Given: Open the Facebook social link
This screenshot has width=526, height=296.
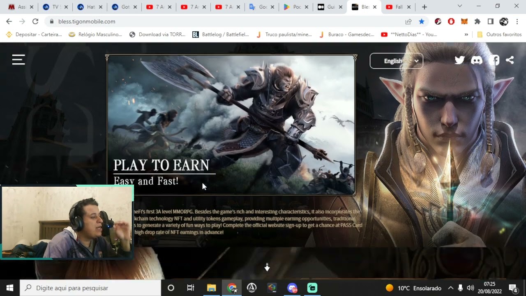Looking at the screenshot, I should point(494,60).
